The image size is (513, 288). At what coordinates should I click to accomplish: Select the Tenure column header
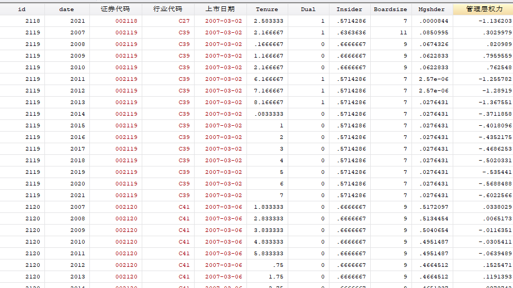(267, 9)
